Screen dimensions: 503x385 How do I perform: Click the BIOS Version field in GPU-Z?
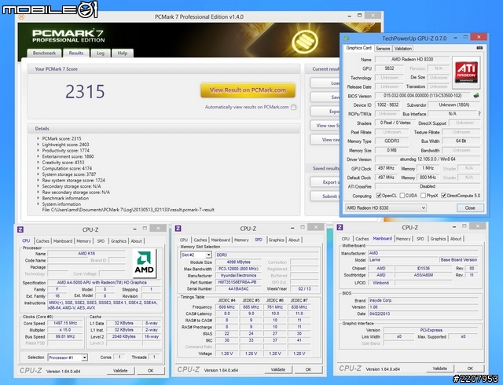coord(423,96)
